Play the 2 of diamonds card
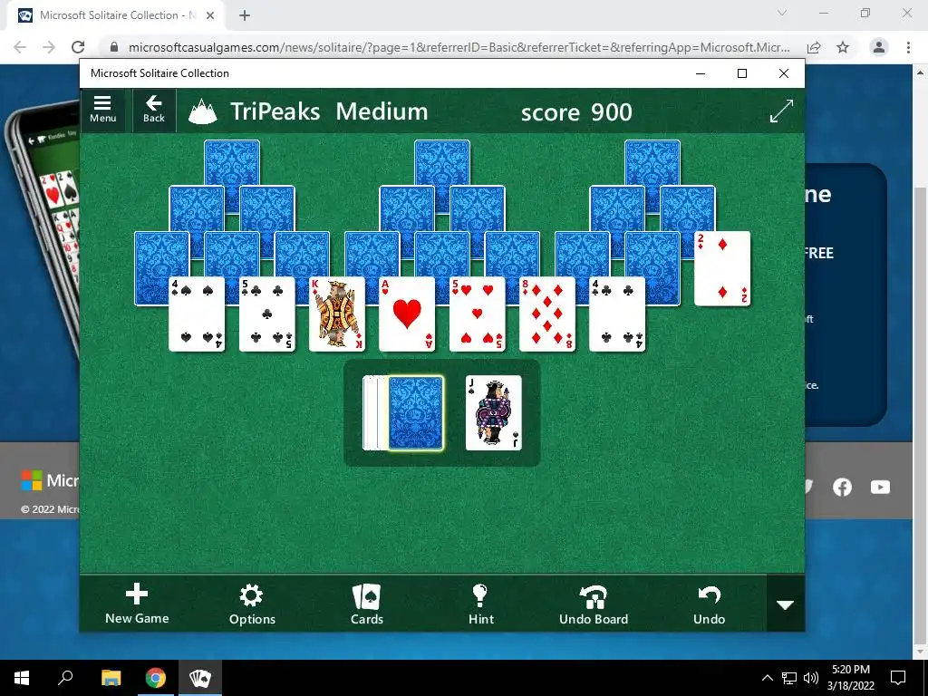Image resolution: width=928 pixels, height=696 pixels. [x=722, y=268]
